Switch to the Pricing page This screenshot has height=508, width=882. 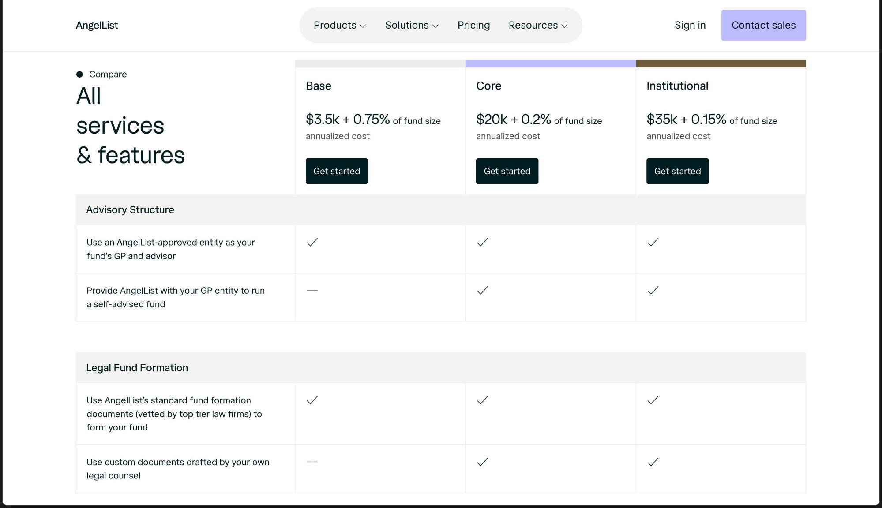(473, 25)
